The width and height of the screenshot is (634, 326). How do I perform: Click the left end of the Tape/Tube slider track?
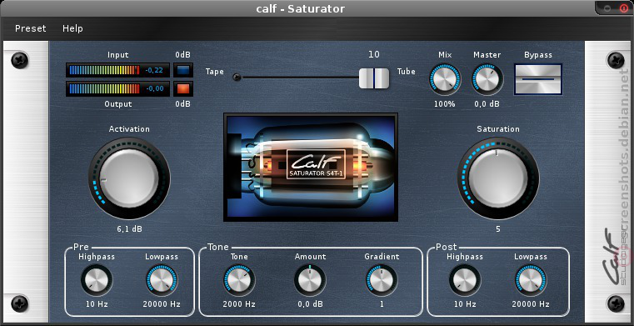(x=237, y=77)
